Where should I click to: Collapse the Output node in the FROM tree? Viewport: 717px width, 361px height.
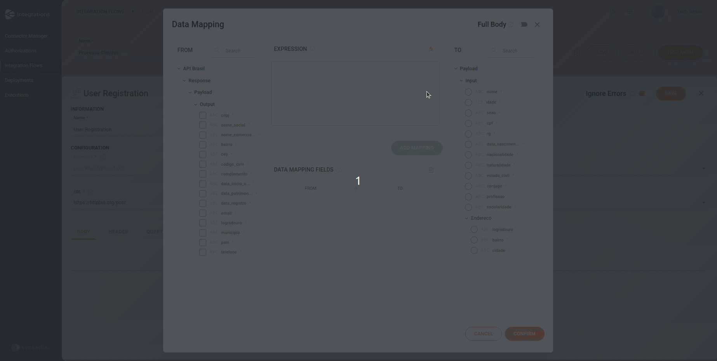[x=195, y=104]
